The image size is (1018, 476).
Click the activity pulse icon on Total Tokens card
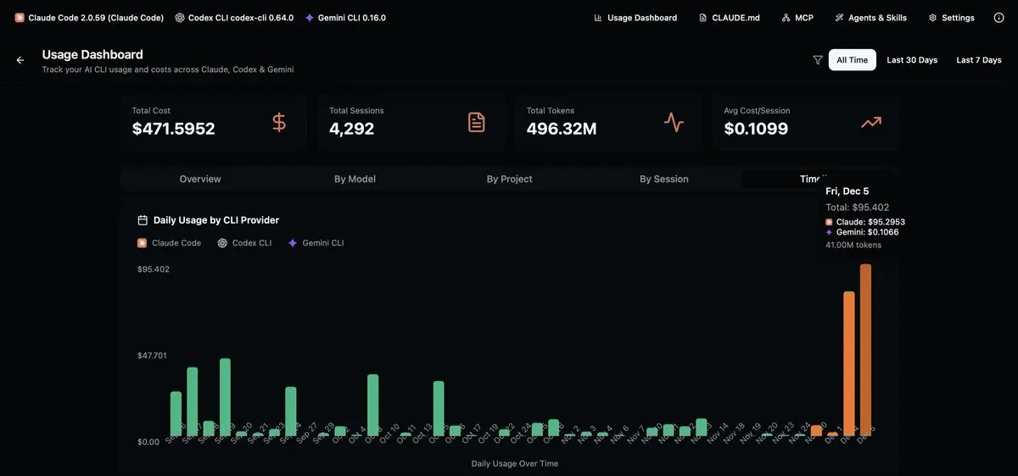tap(674, 122)
